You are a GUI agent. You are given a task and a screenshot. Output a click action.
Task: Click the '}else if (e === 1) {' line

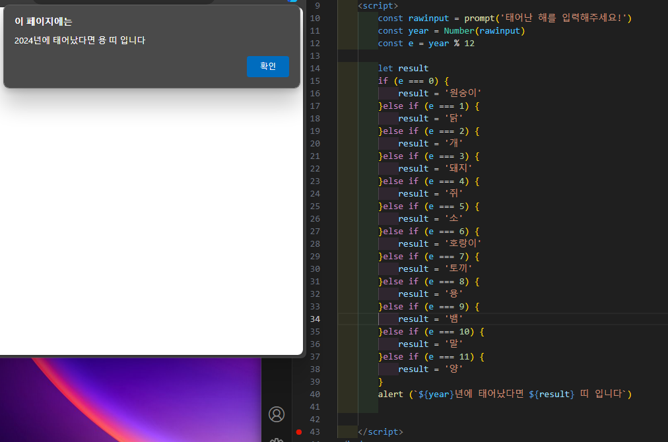428,106
